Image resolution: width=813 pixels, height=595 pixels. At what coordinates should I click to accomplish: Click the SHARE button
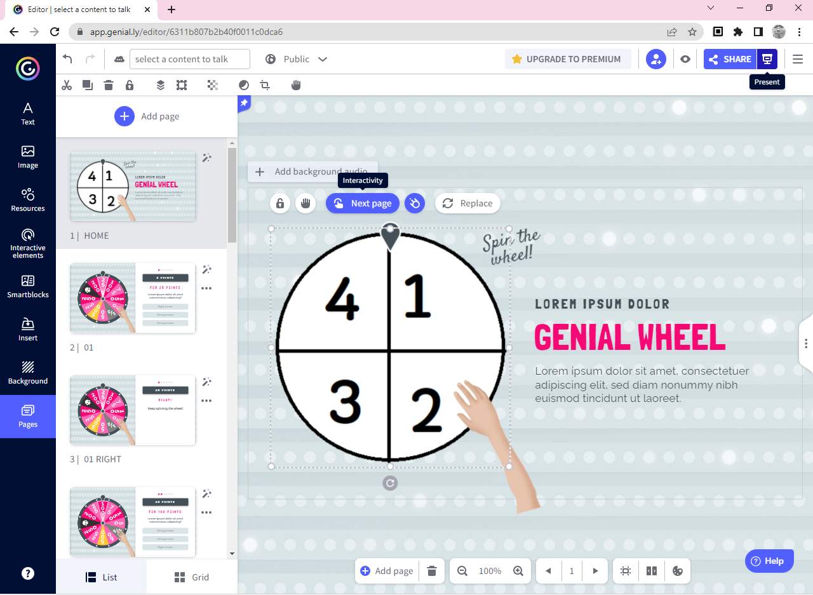pyautogui.click(x=730, y=59)
